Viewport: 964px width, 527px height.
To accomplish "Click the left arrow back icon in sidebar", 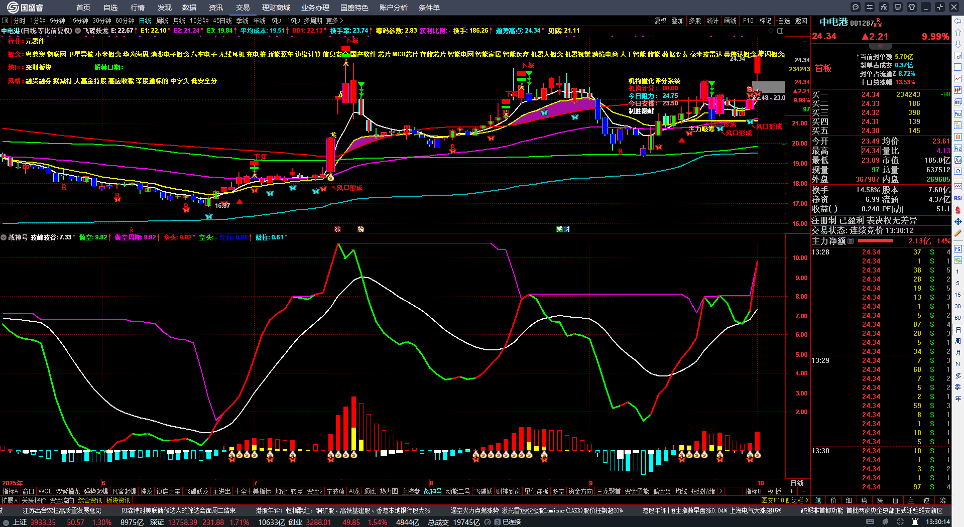I will 958,21.
